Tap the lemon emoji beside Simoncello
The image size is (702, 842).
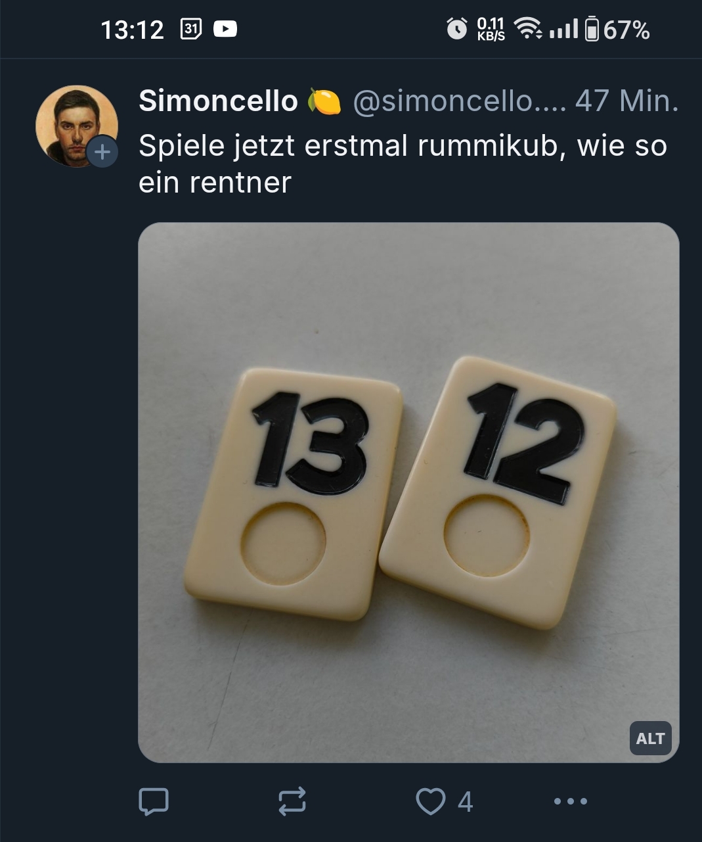click(x=324, y=101)
